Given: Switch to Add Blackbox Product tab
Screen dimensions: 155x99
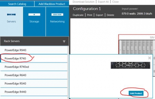Looking at the screenshot, I should (52, 4).
